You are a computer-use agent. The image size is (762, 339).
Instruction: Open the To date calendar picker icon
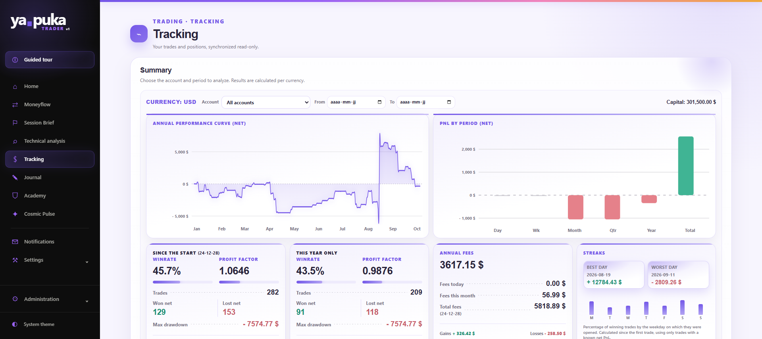(449, 102)
